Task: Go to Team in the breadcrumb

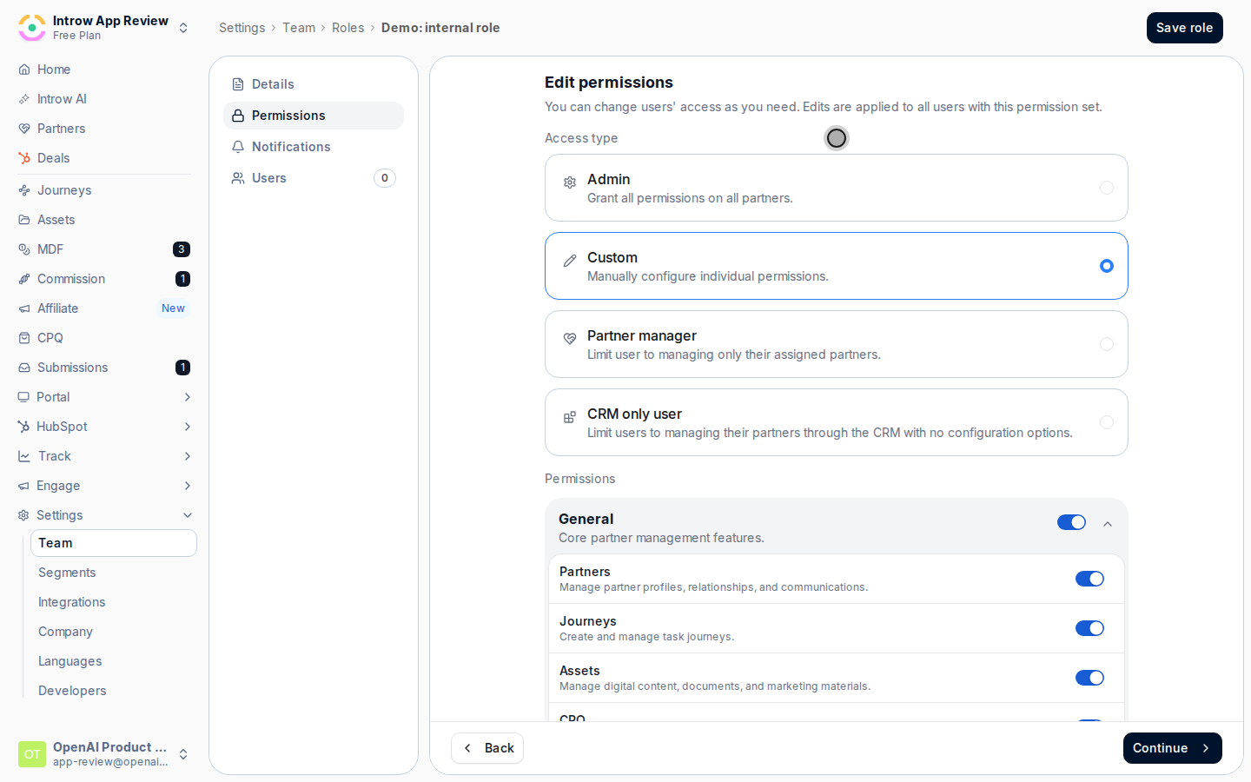Action: click(x=299, y=28)
